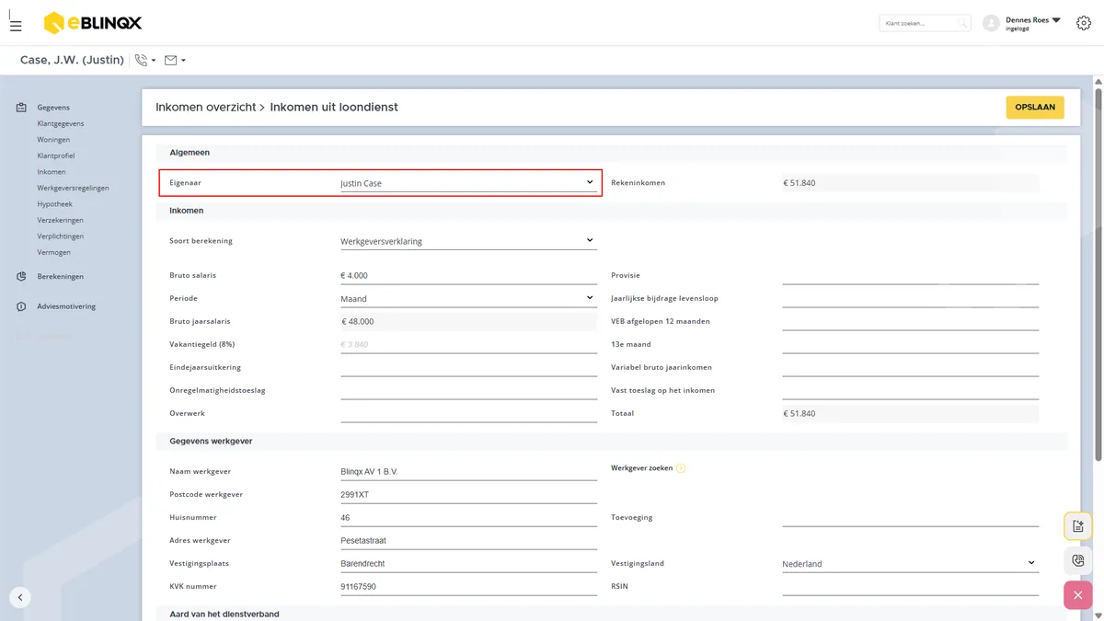The width and height of the screenshot is (1104, 621).
Task: Open the hamburger main menu
Action: pyautogui.click(x=16, y=26)
